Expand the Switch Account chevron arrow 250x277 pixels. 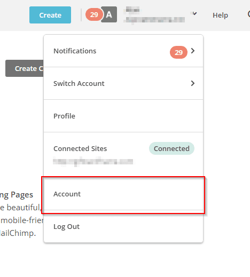[x=193, y=83]
